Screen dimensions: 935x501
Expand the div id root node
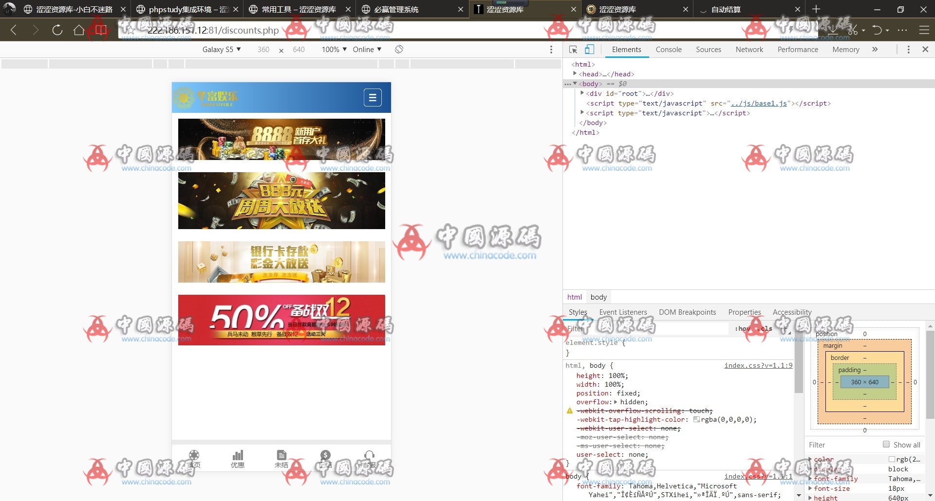point(582,93)
